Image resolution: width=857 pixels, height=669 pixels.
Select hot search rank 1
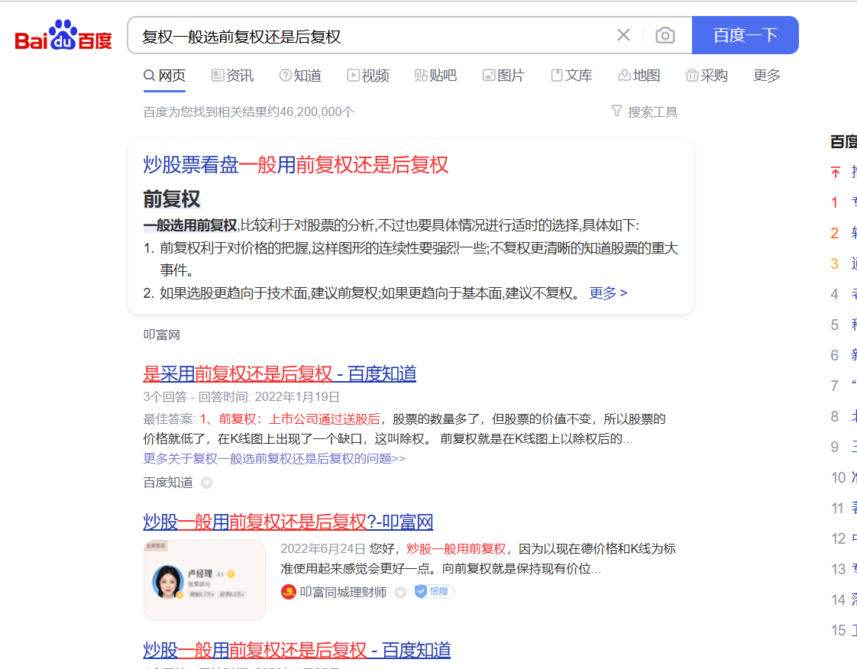(835, 203)
